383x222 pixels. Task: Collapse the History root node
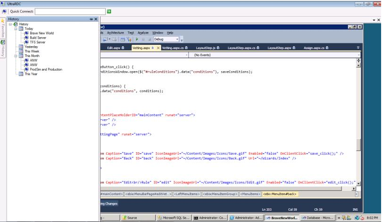click(x=10, y=24)
